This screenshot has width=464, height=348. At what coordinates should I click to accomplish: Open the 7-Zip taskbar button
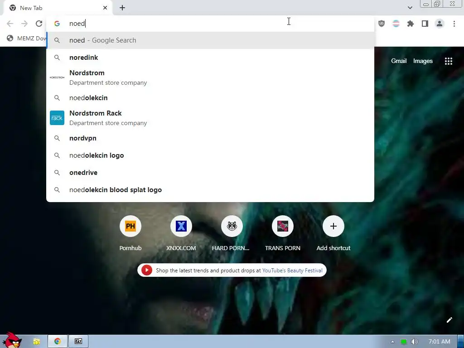coord(78,341)
